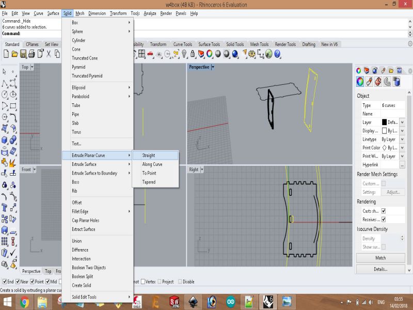Viewport: 413px width, 310px height.
Task: Select the Cut scissors icon
Action: 49,54
